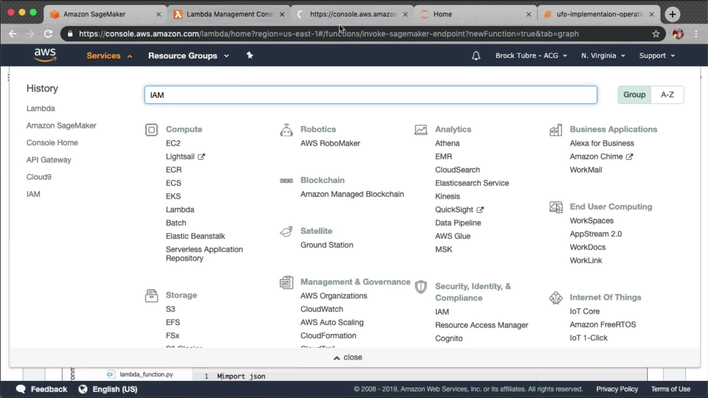Switch to Lambda Management Console tab
Image resolution: width=708 pixels, height=398 pixels.
[x=229, y=14]
